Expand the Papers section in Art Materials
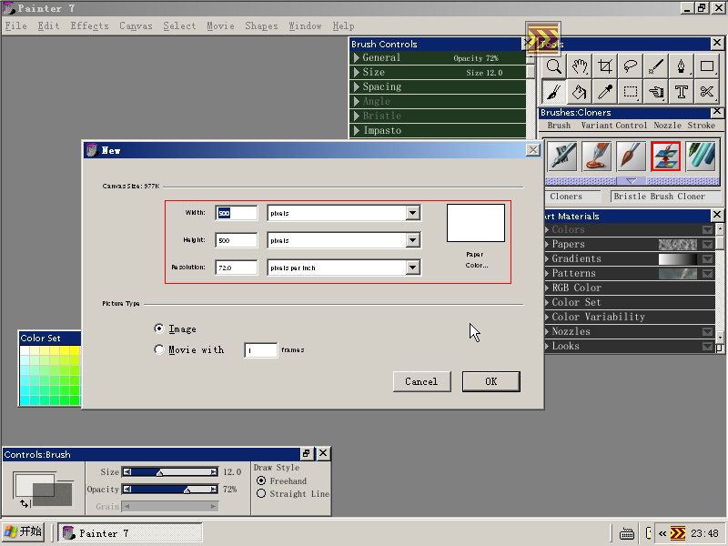This screenshot has height=546, width=728. click(547, 244)
